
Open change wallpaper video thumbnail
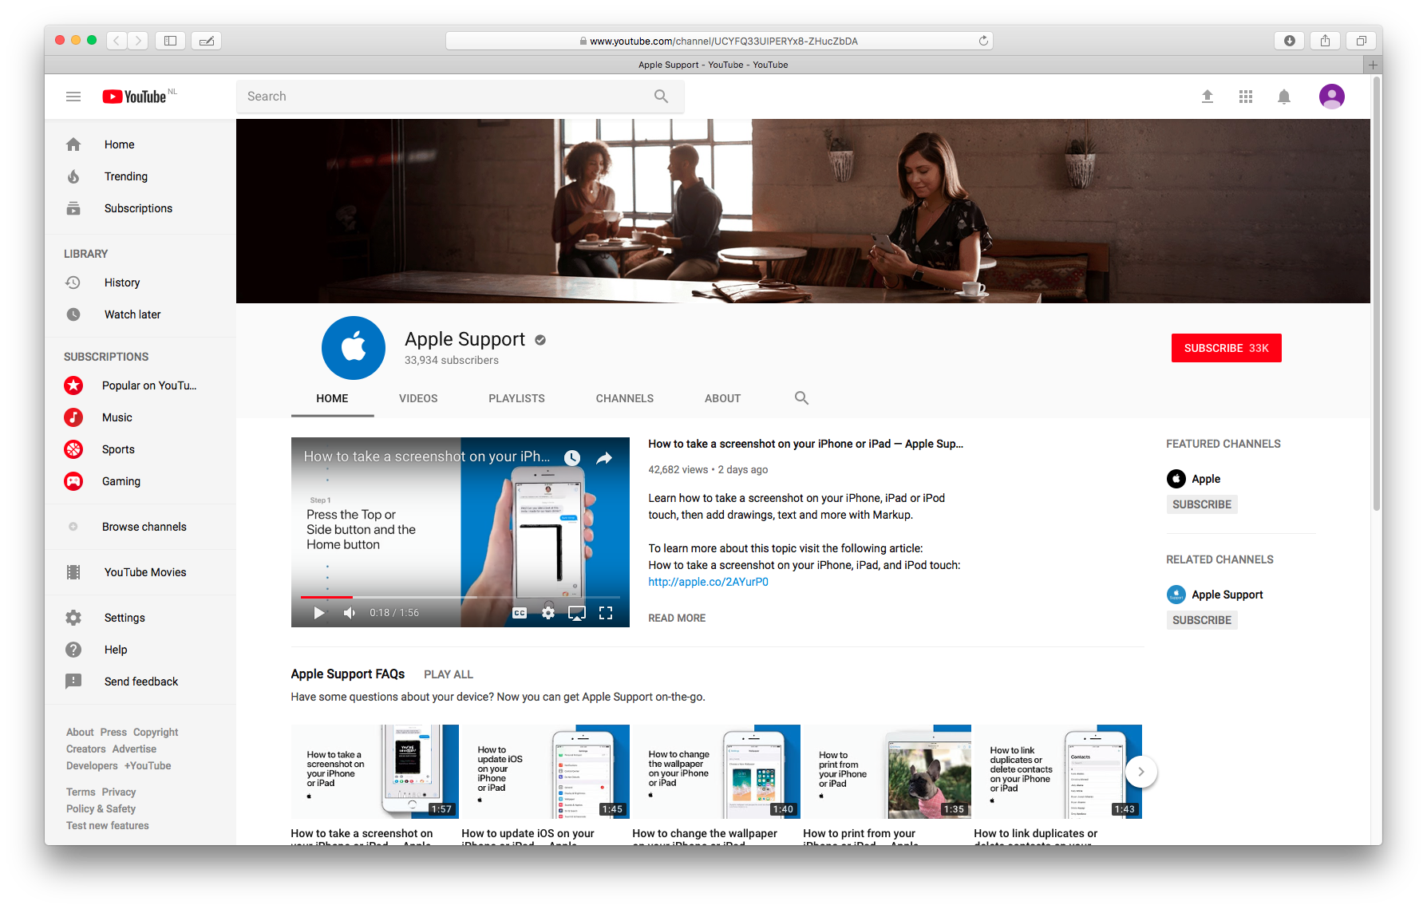coord(716,772)
